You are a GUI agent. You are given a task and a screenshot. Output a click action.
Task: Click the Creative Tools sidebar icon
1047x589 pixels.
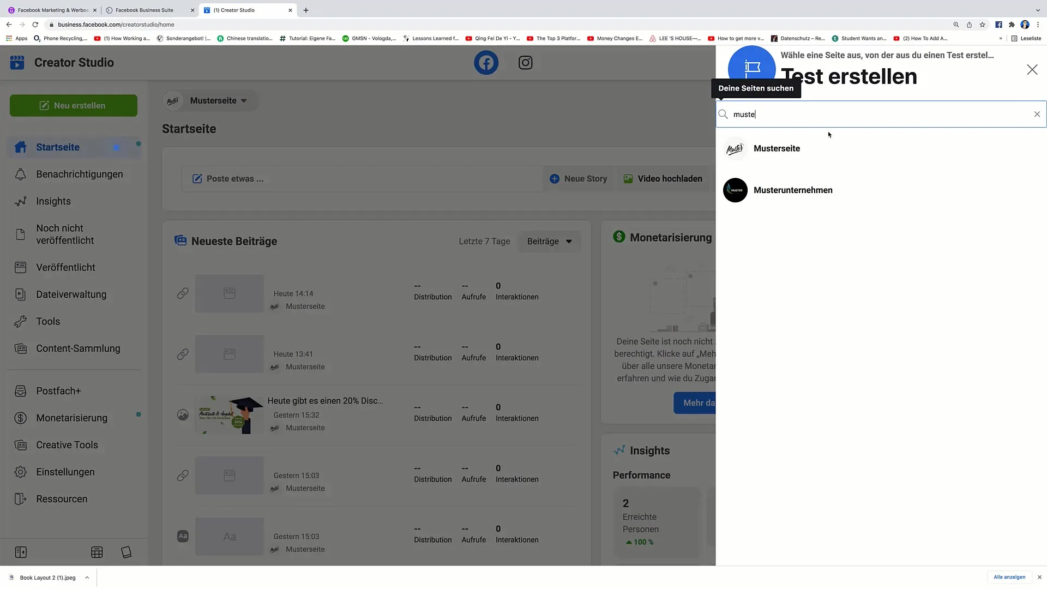21,445
